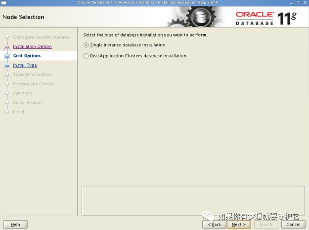Click the Install Type step bullet icon
The width and height of the screenshot is (309, 230).
[x=7, y=66]
